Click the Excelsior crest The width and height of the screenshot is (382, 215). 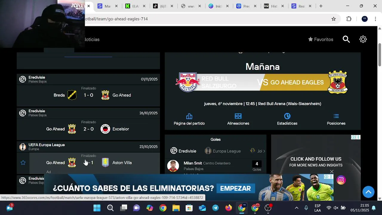click(x=105, y=129)
